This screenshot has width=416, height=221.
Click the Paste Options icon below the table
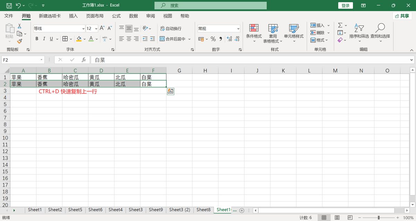click(170, 91)
